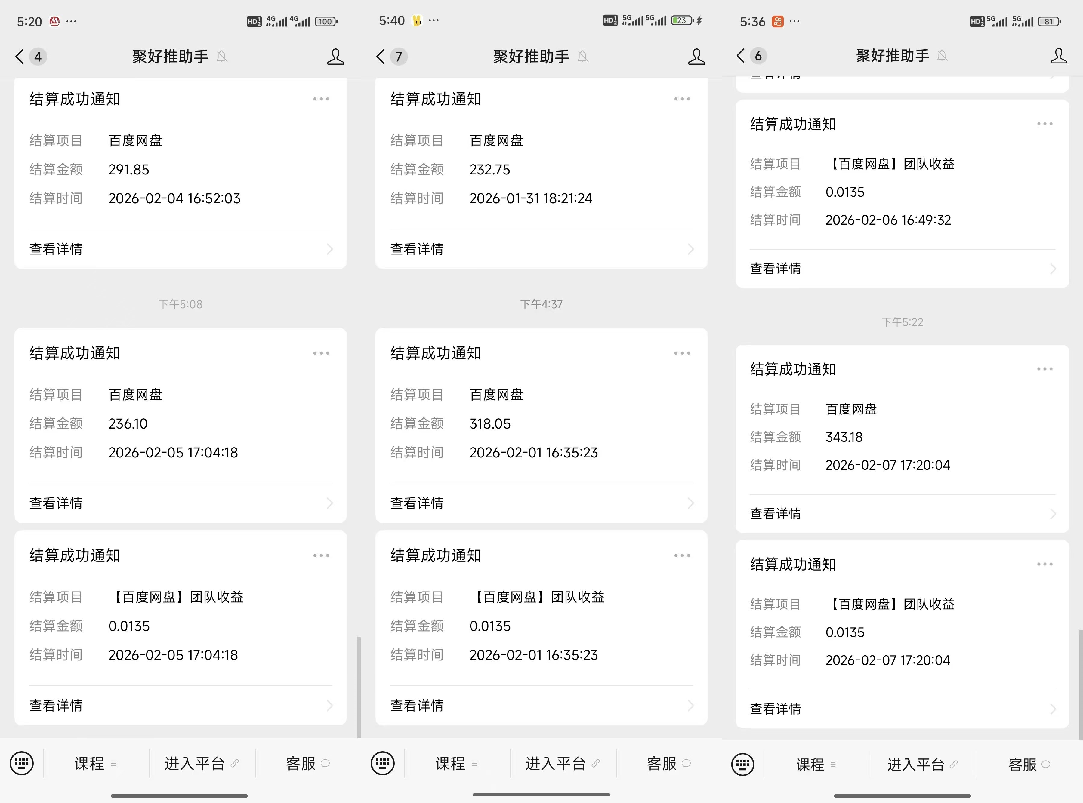The height and width of the screenshot is (803, 1083).
Task: Open 进入平台 in middle screen bottom bar
Action: [x=562, y=763]
